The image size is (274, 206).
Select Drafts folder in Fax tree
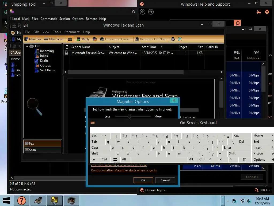tap(42, 61)
